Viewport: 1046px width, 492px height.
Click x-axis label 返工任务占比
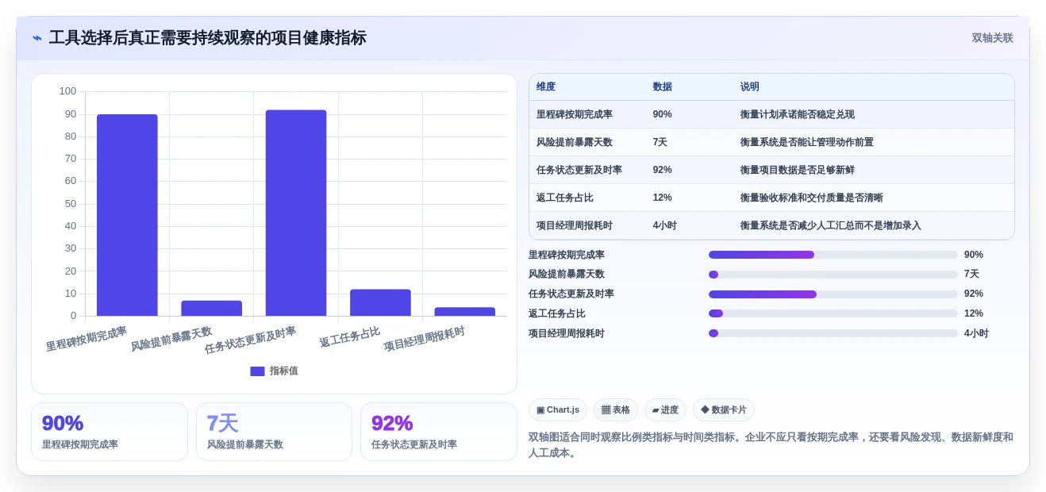(x=350, y=337)
